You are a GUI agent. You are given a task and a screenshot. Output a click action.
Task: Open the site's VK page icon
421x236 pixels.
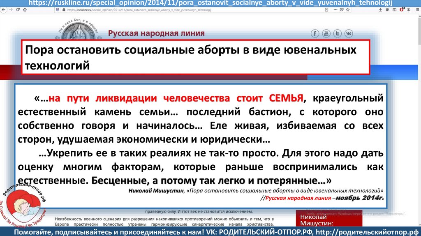click(349, 34)
